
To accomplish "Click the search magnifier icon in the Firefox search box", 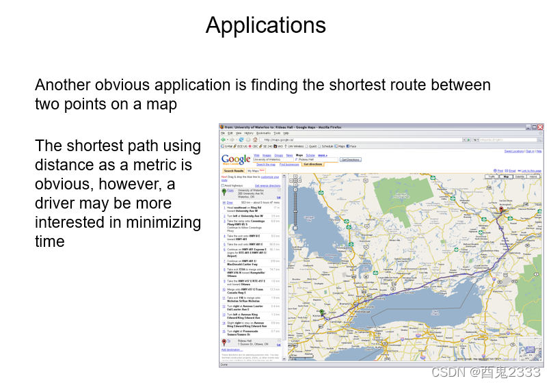I will (539, 140).
